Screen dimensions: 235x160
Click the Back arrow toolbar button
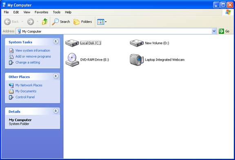coord(7,22)
